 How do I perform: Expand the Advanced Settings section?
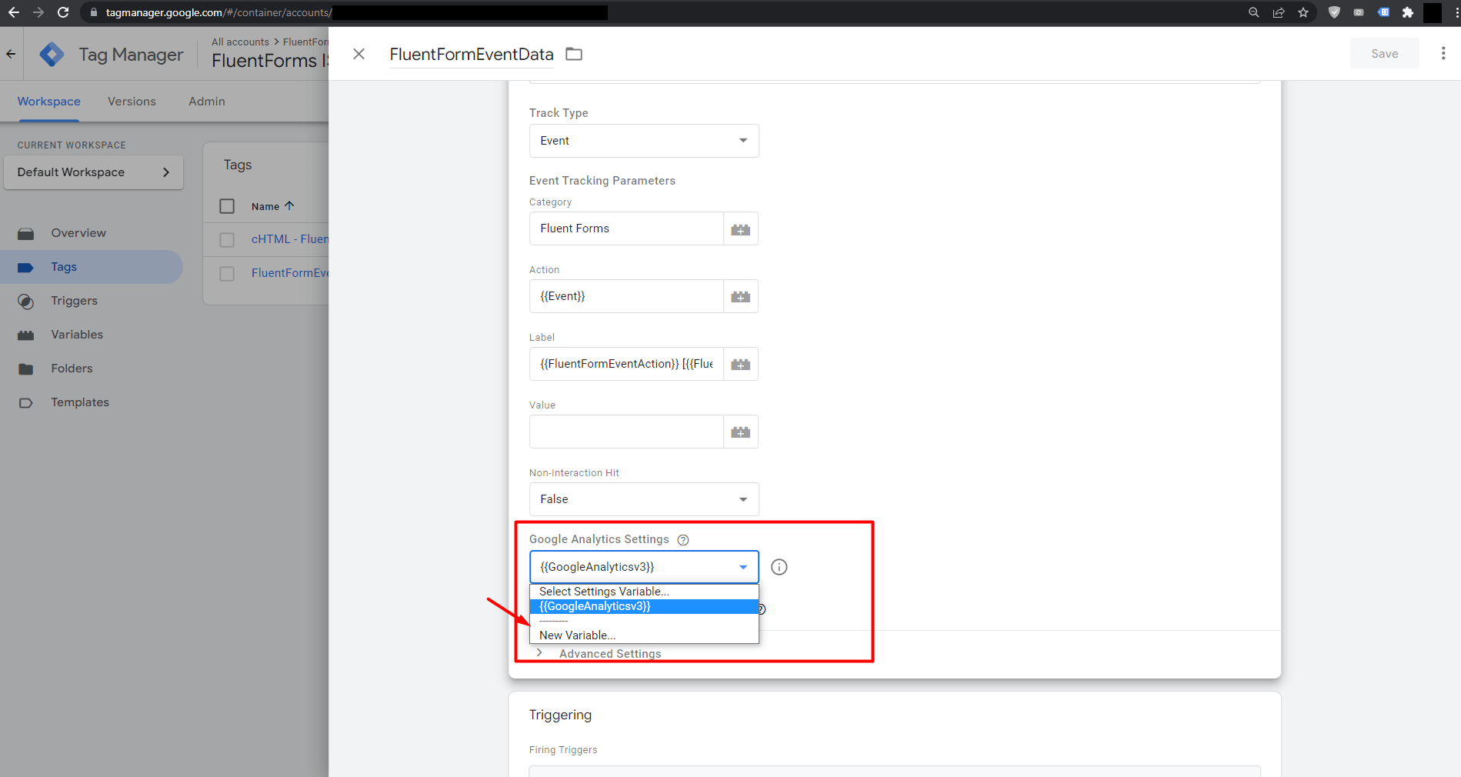pos(609,653)
